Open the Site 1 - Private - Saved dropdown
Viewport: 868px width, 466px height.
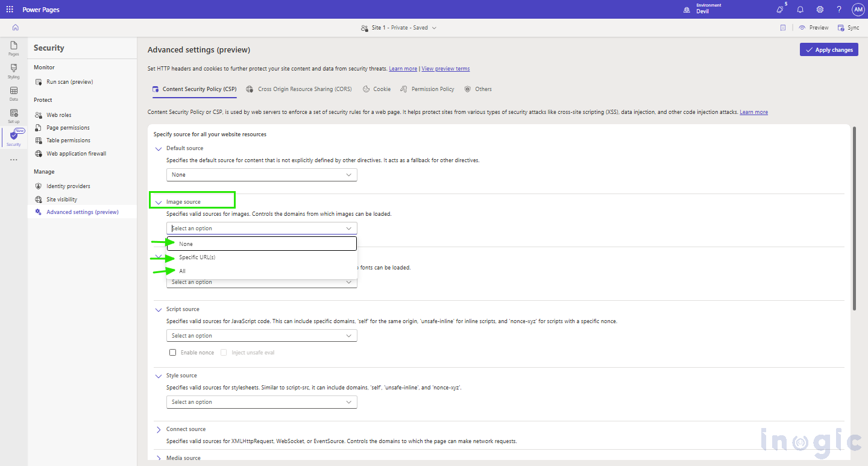[398, 28]
